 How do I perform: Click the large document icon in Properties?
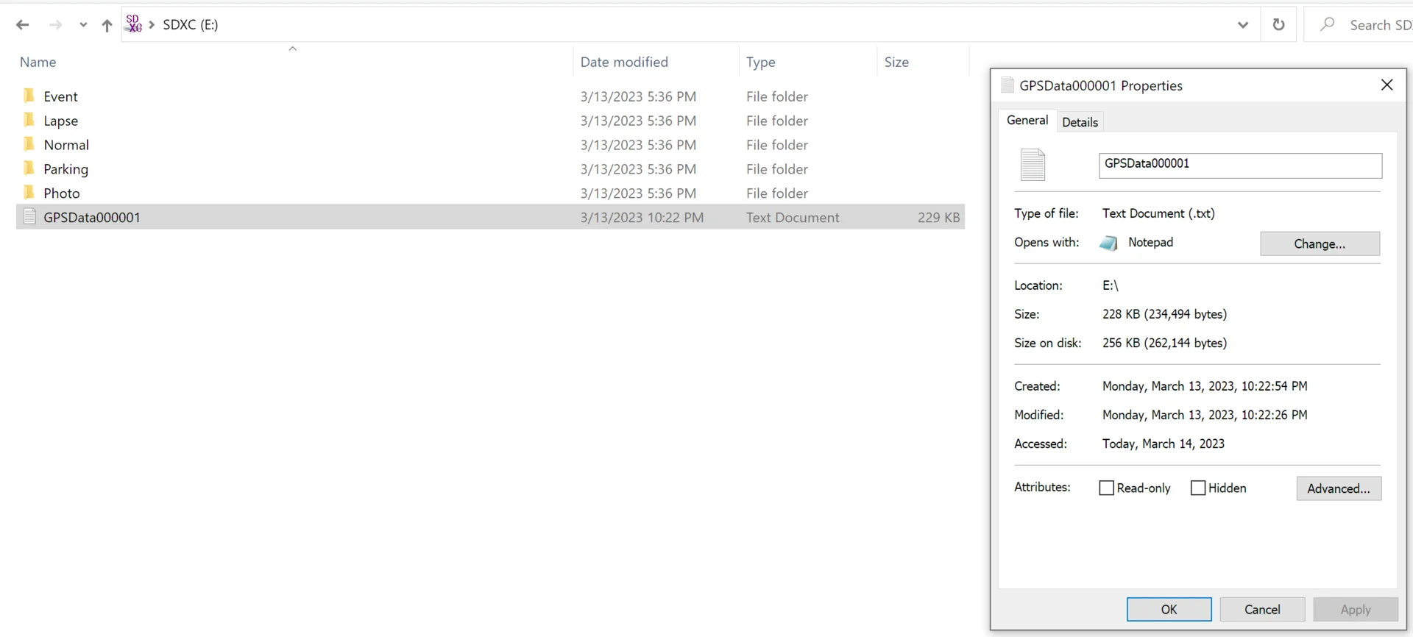1033,165
